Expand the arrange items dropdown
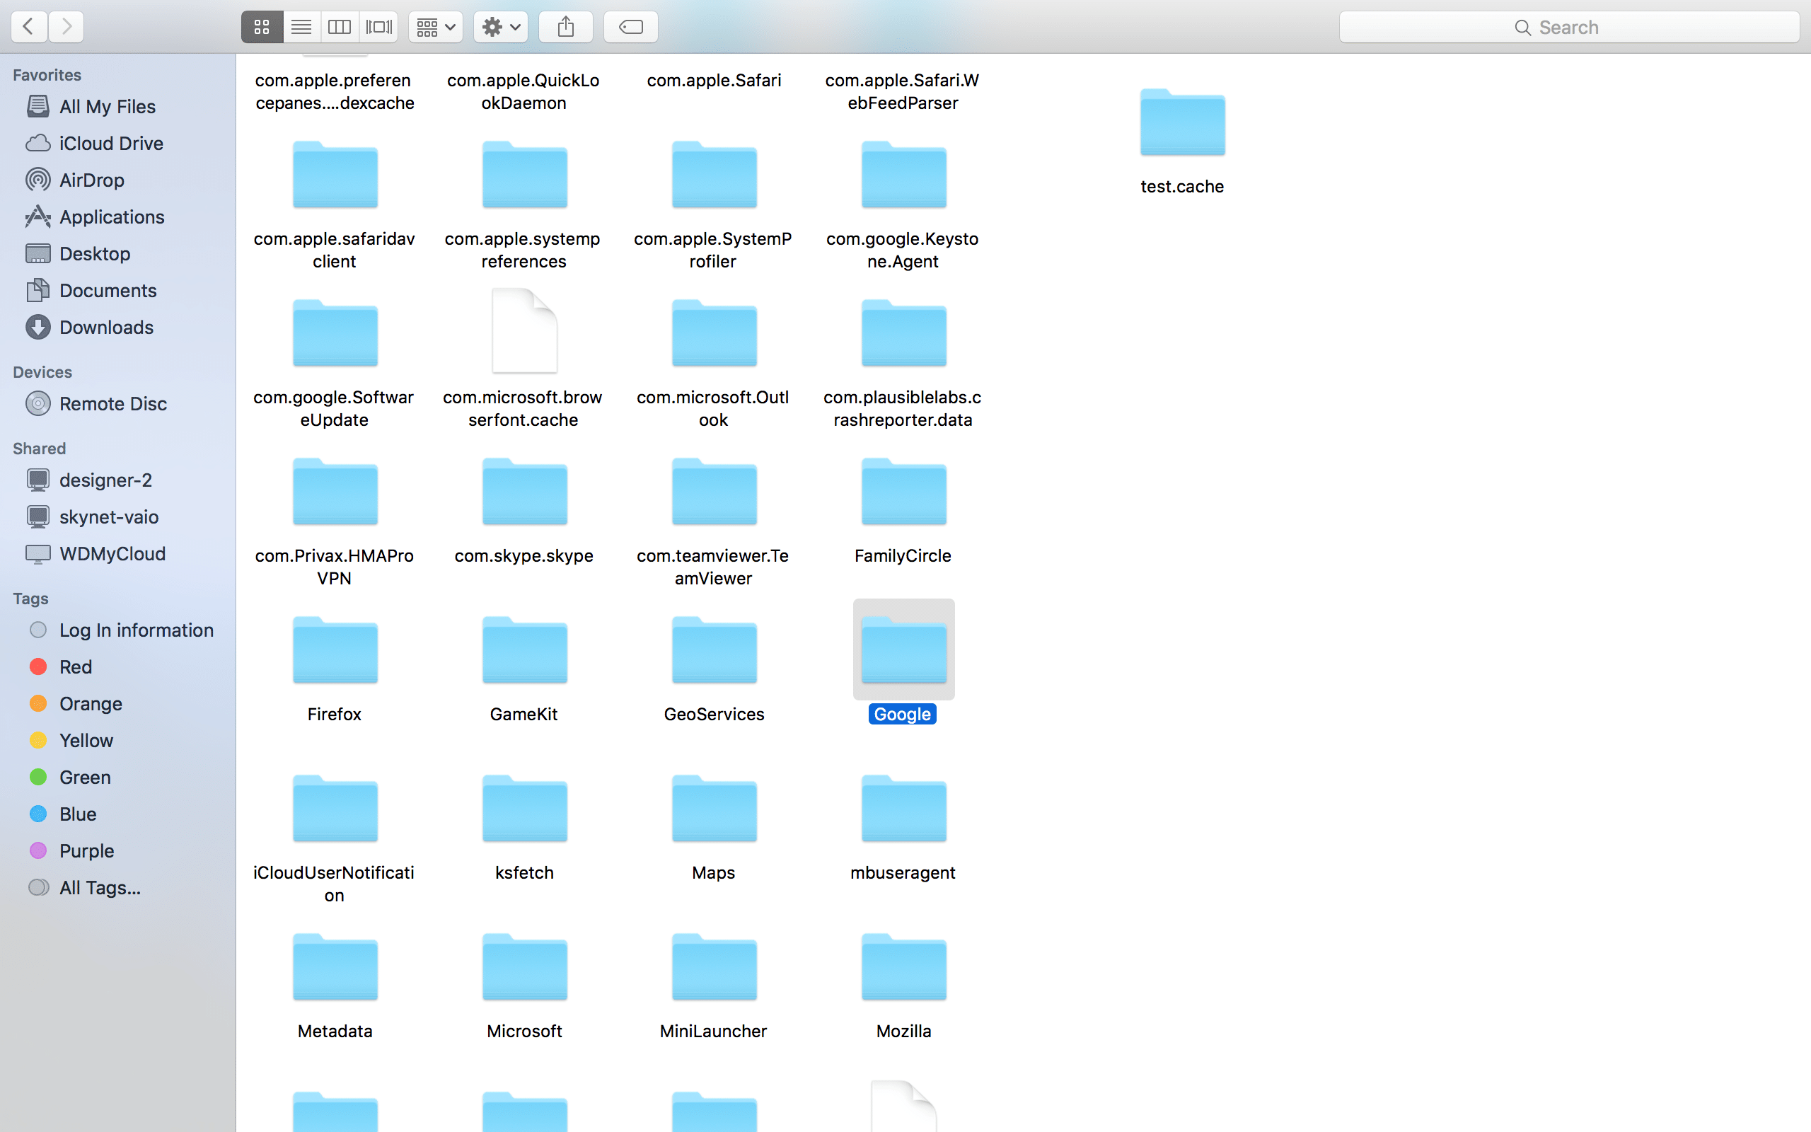This screenshot has width=1811, height=1132. tap(434, 26)
